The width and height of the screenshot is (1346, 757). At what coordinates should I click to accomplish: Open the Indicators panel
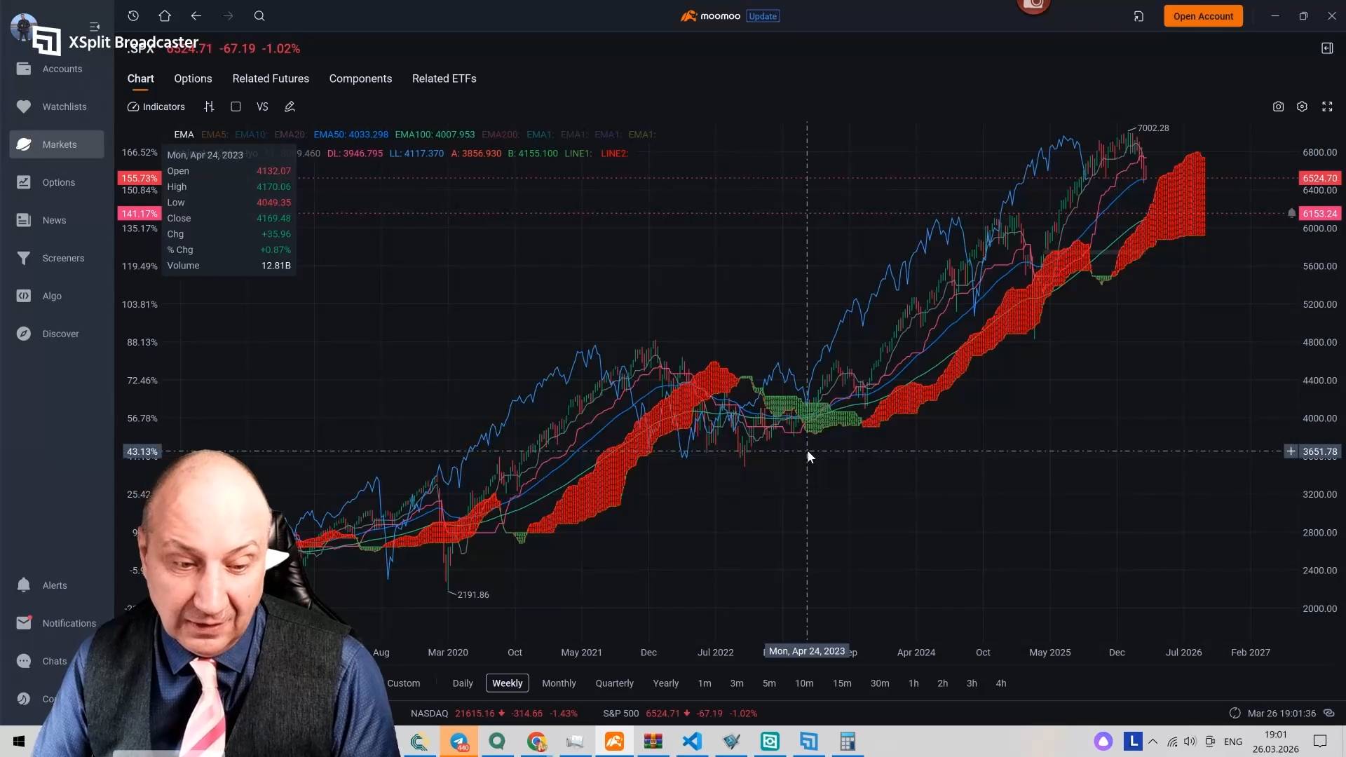[156, 107]
